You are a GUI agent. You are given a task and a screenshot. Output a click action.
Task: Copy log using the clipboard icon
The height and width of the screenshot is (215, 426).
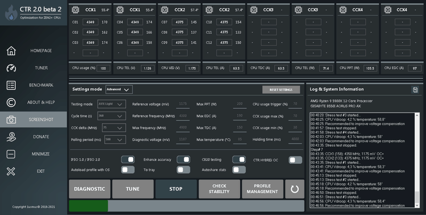coord(415,90)
